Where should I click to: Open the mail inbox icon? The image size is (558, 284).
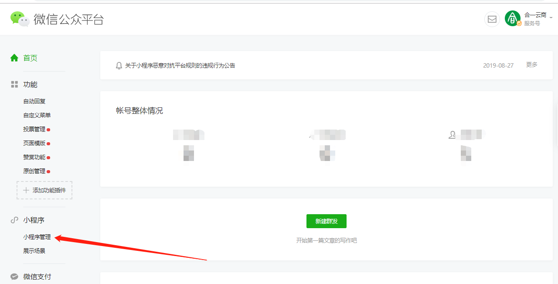point(492,19)
